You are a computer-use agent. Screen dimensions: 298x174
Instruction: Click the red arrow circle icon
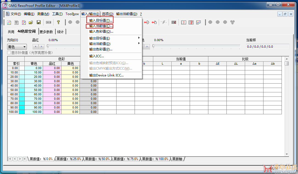[x=146, y=22]
